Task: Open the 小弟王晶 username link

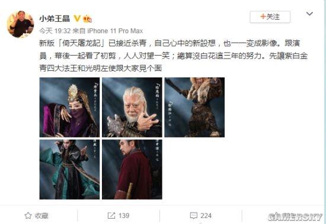Action: coord(55,19)
